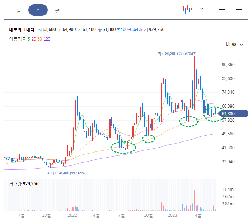Click the 최저 28,400 (117.61%) low marker

point(67,173)
